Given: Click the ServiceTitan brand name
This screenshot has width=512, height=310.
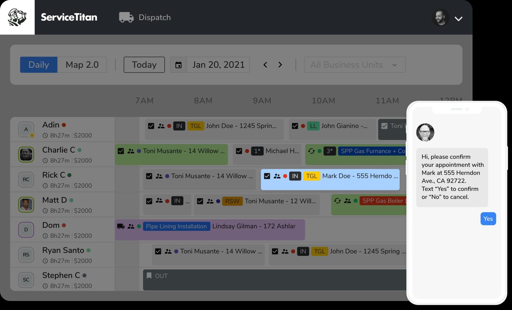Looking at the screenshot, I should [69, 17].
